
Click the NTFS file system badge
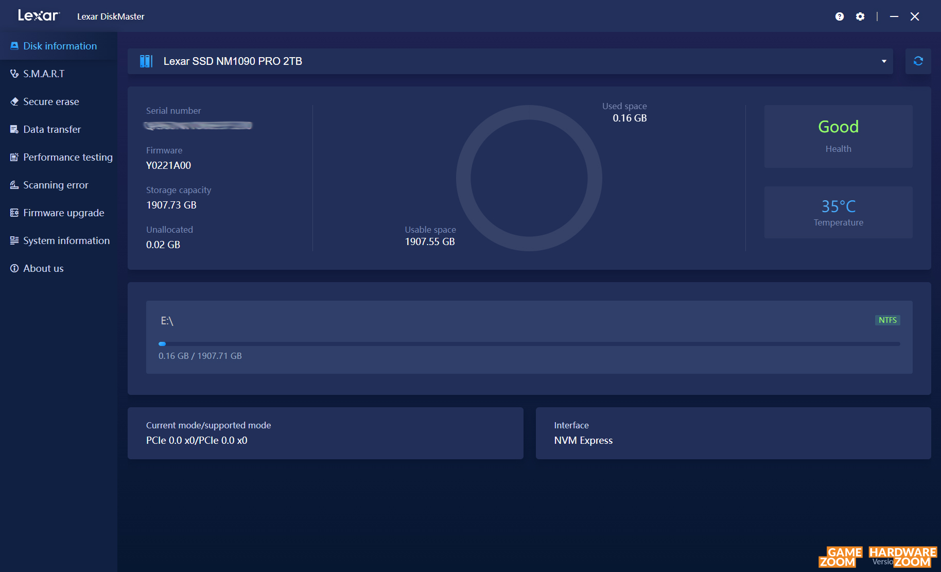pos(887,320)
